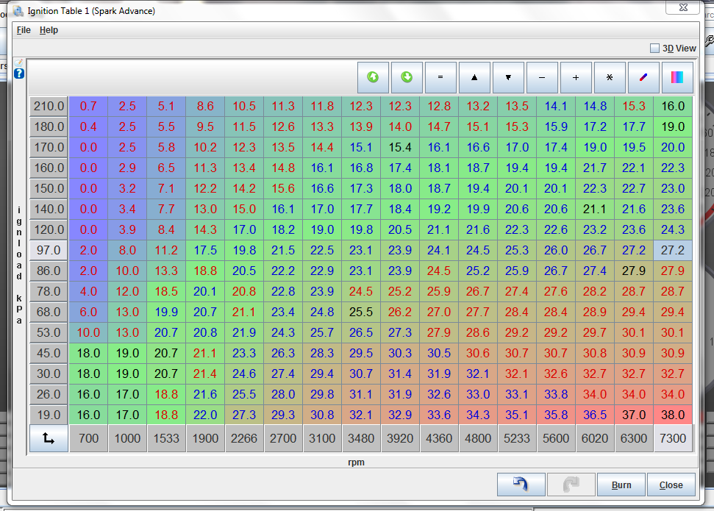Click the equals (set value) button
Viewport: 714px width, 511px height.
[440, 77]
